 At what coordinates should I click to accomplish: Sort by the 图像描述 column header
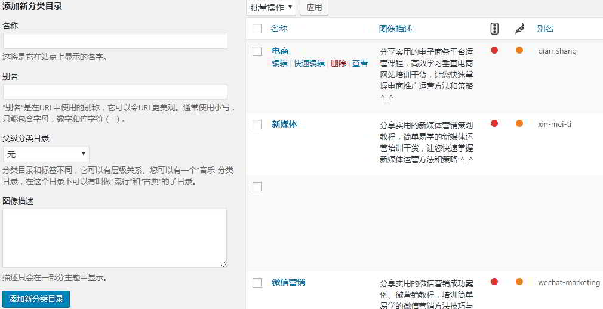click(x=395, y=29)
